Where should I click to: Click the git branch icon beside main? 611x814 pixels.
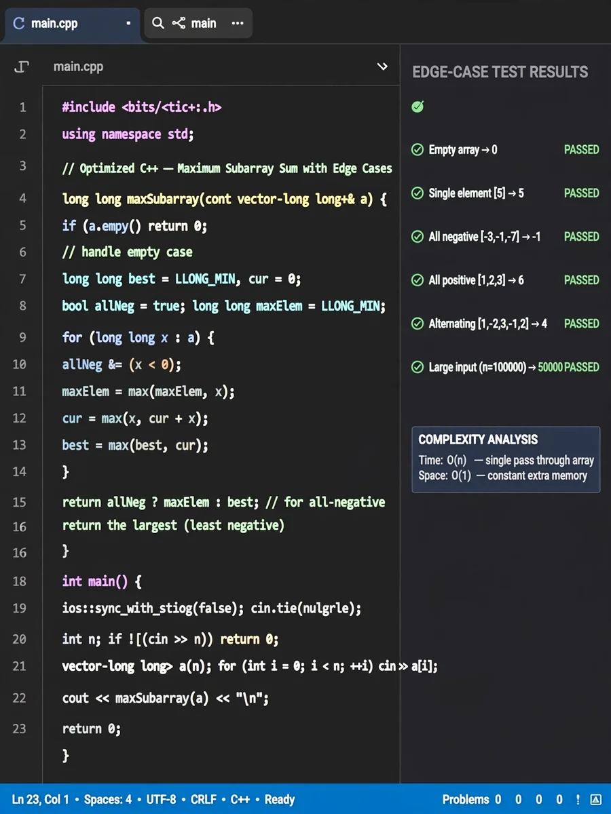179,23
